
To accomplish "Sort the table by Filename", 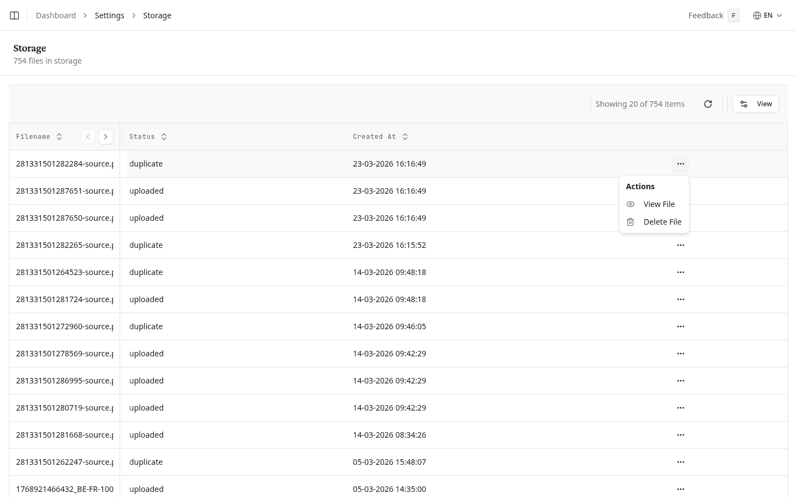I will [x=39, y=137].
